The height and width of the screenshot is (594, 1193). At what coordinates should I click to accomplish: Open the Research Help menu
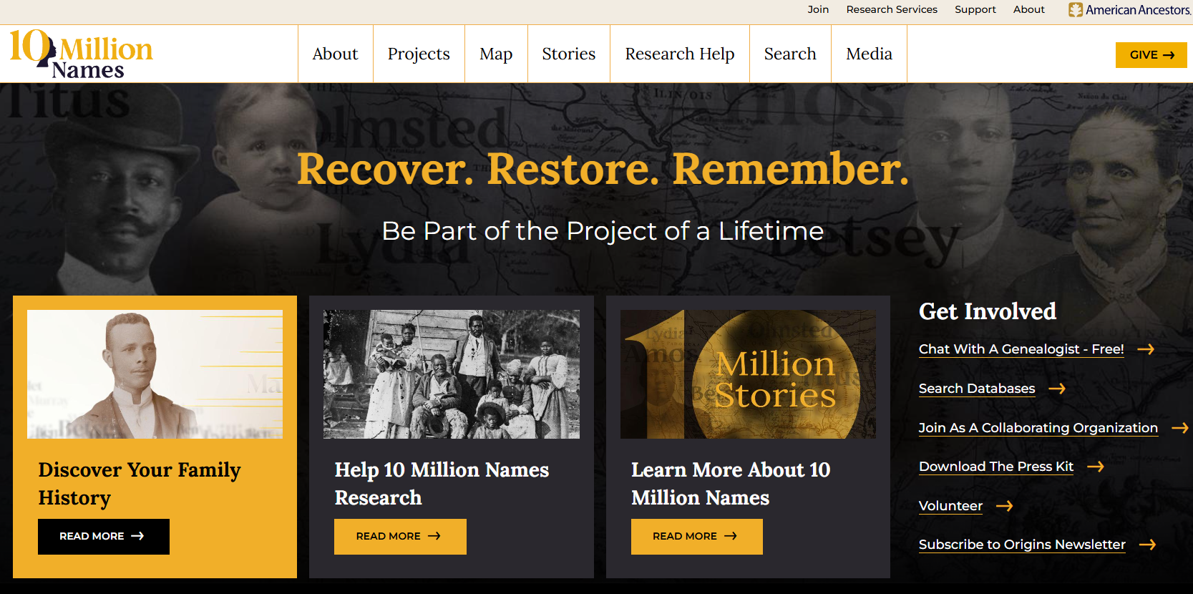click(x=680, y=54)
